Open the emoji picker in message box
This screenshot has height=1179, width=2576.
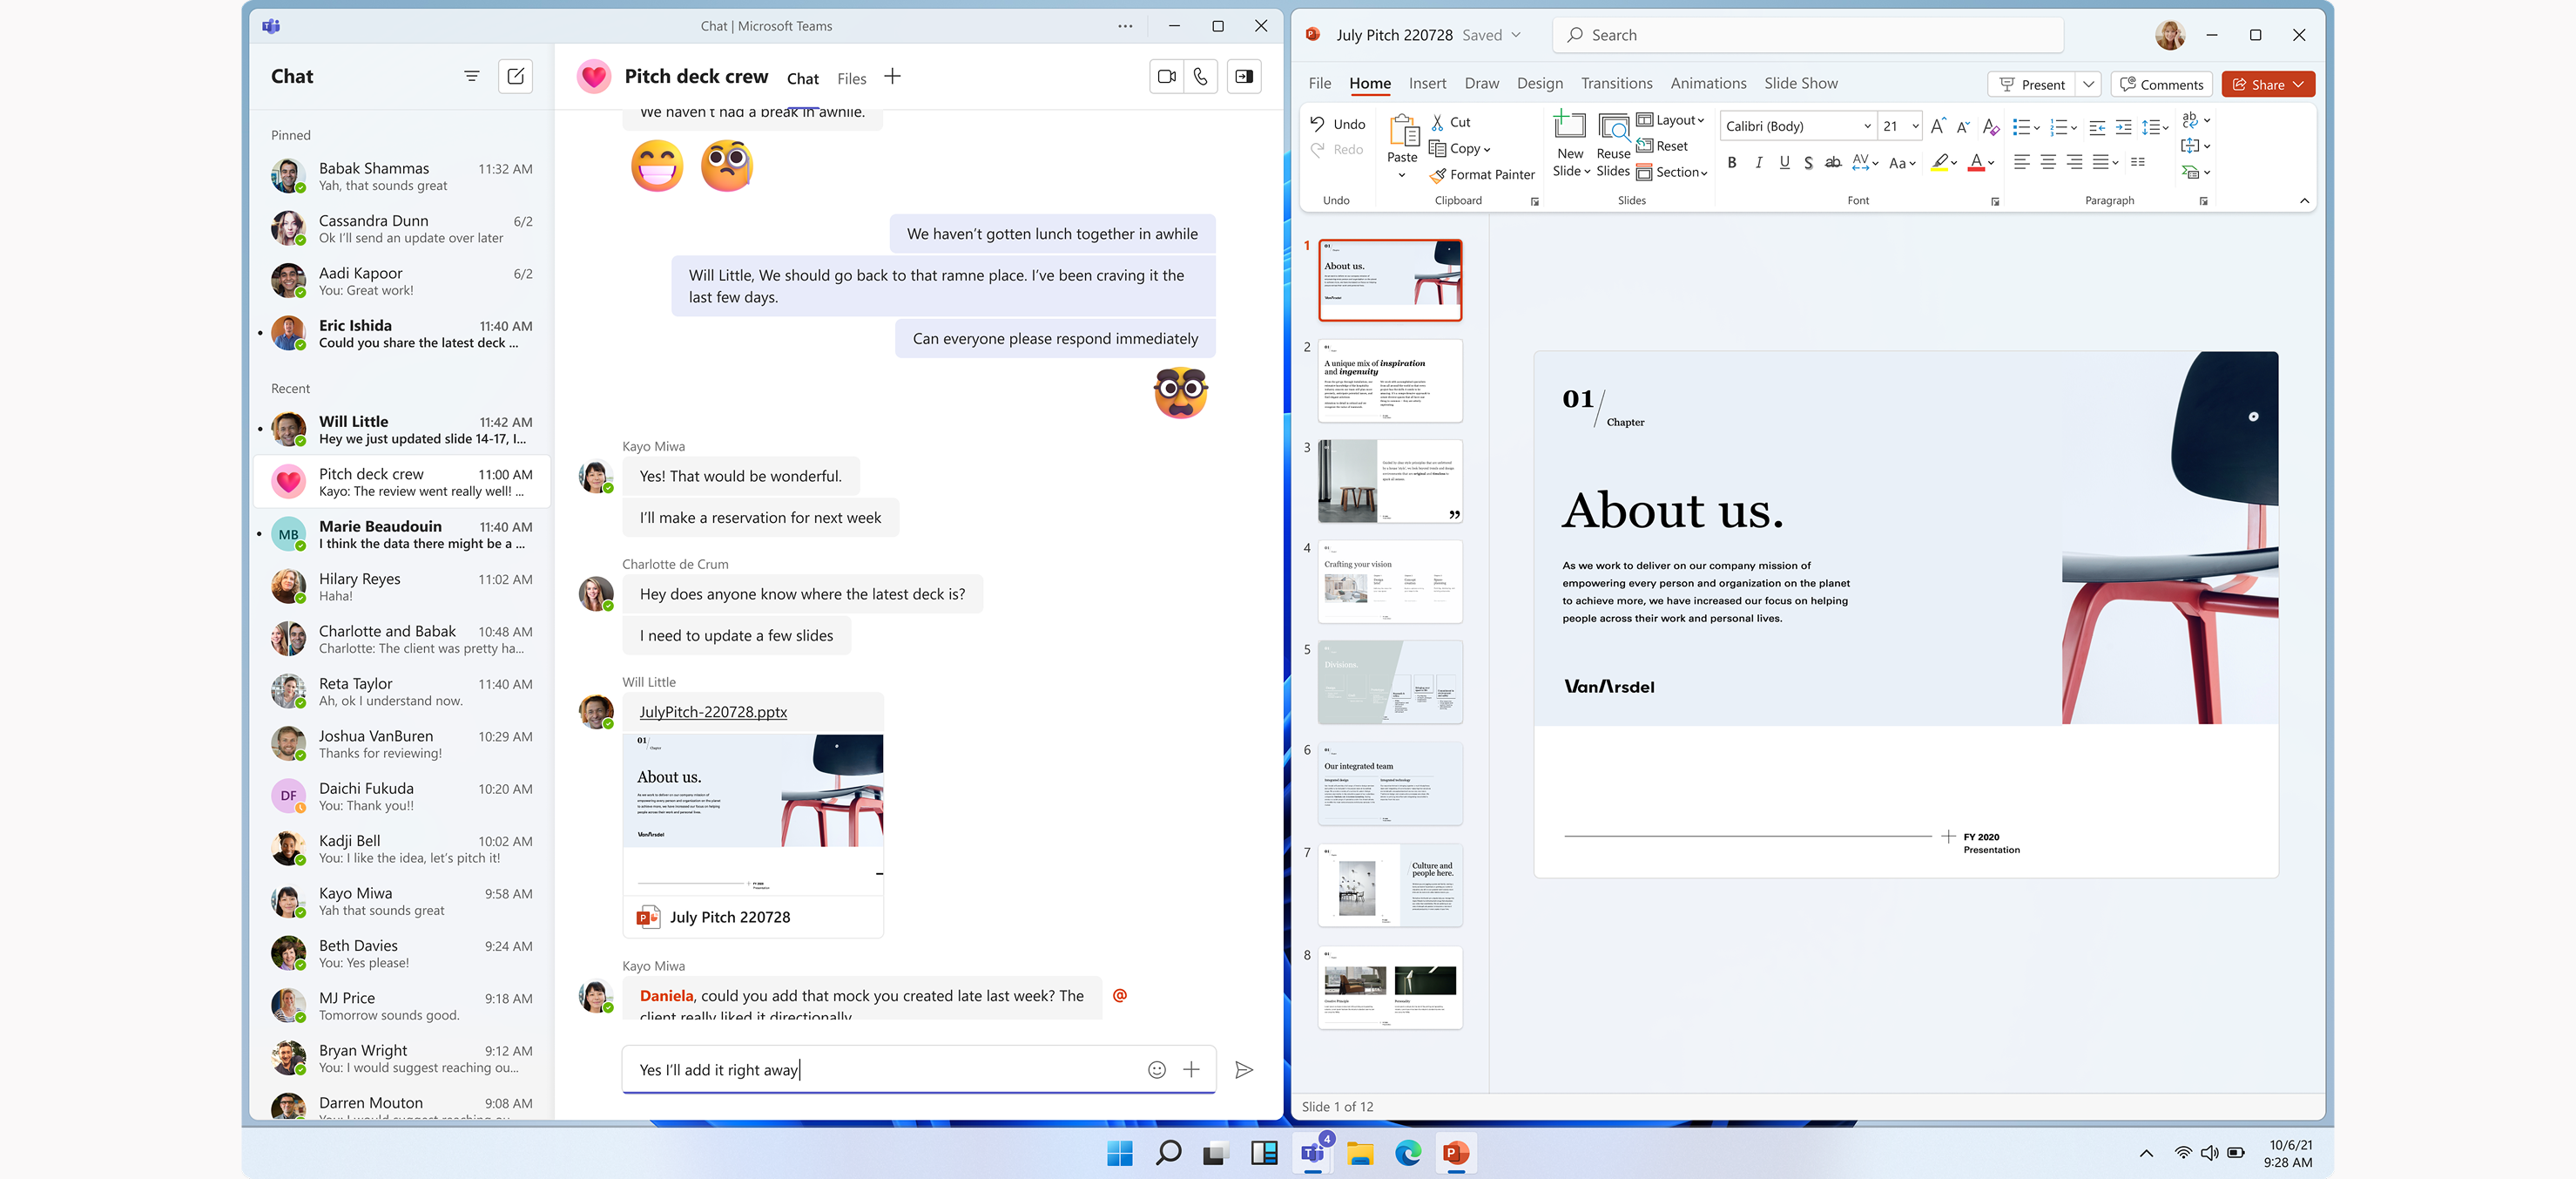pos(1156,1069)
